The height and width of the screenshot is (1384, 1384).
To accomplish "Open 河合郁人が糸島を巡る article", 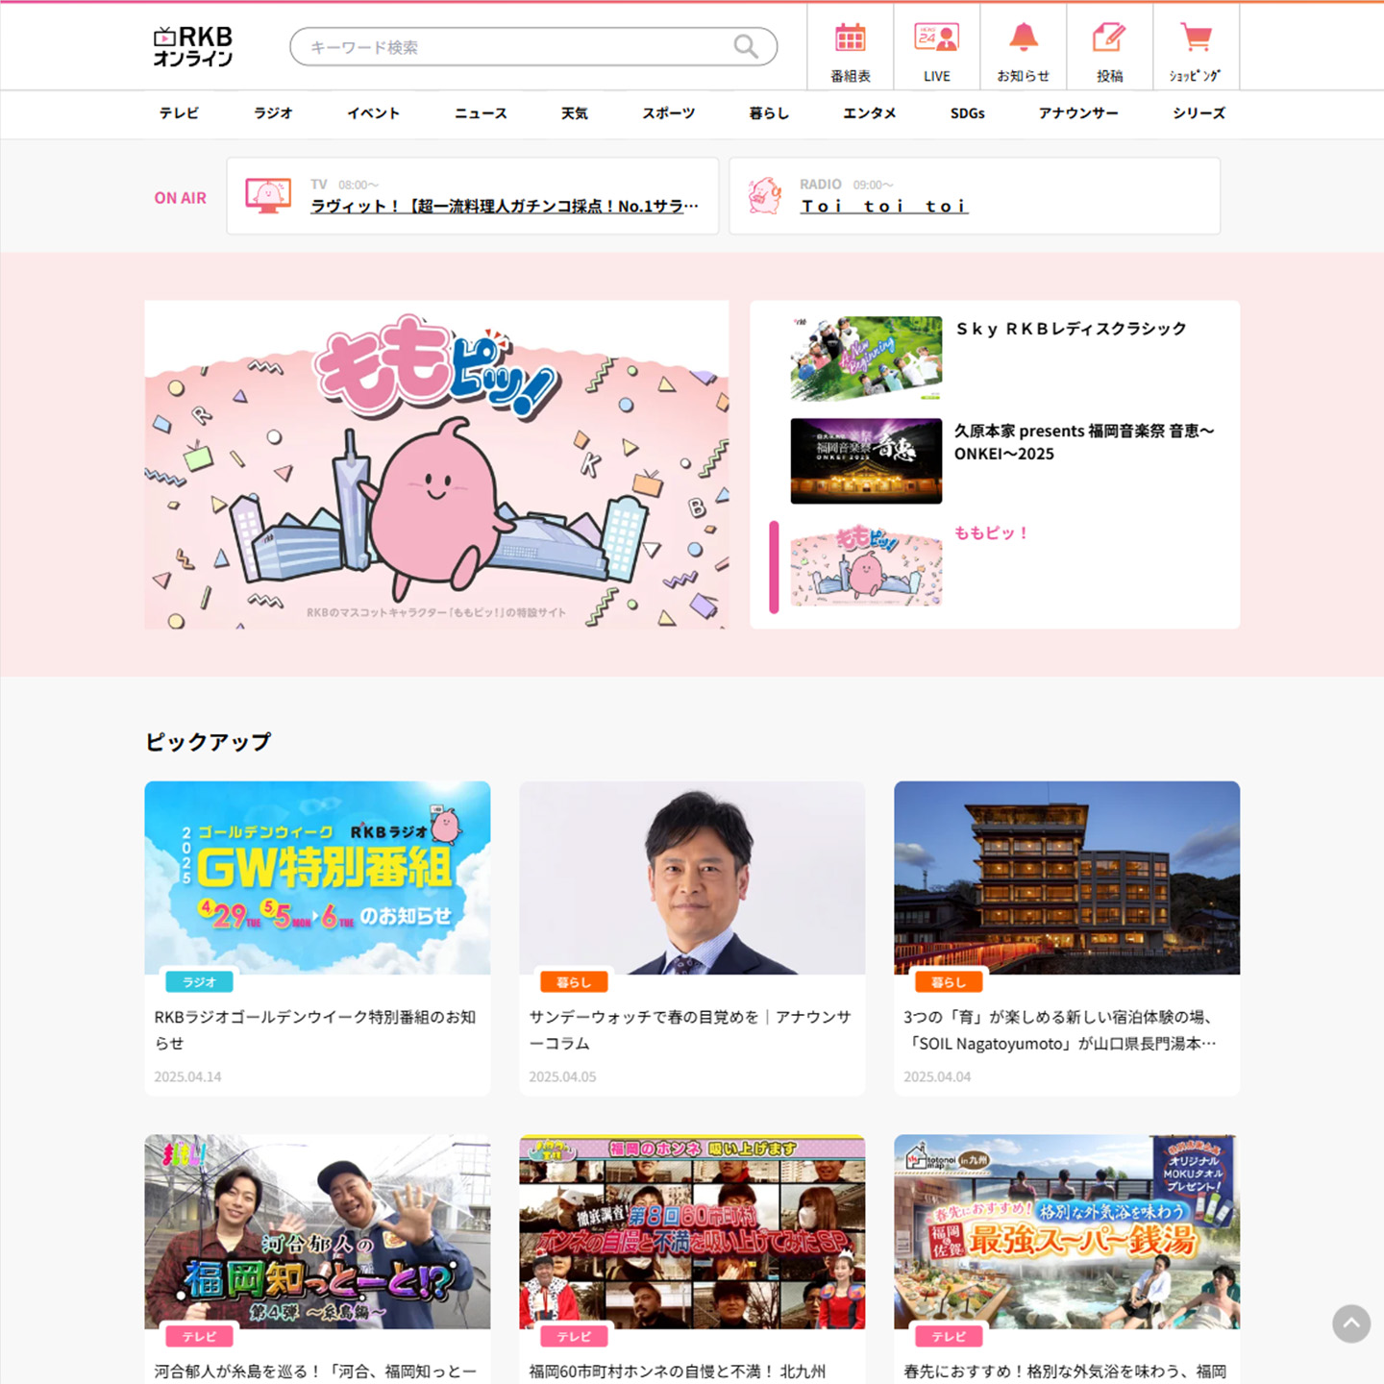I will 315,1372.
